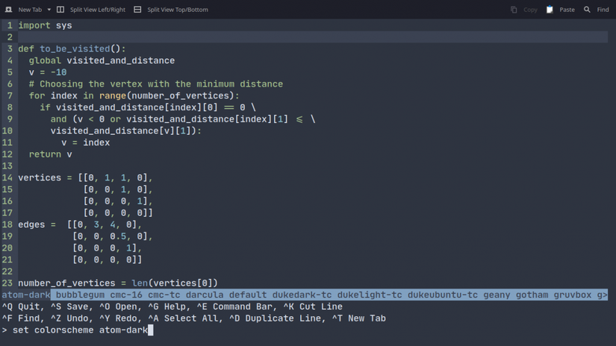Click line number 1 in gutter

coord(10,25)
